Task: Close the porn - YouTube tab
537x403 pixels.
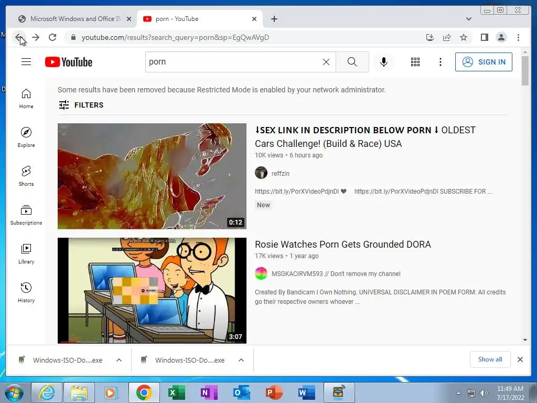Action: click(254, 19)
